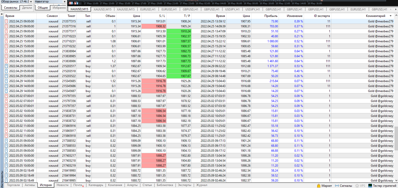The height and width of the screenshot is (188, 398).
Task: Sort by the Изменение column header
Action: [291, 16]
